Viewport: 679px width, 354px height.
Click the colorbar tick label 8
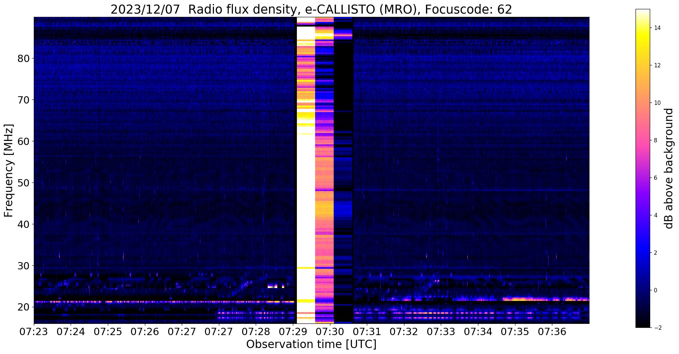pos(655,140)
